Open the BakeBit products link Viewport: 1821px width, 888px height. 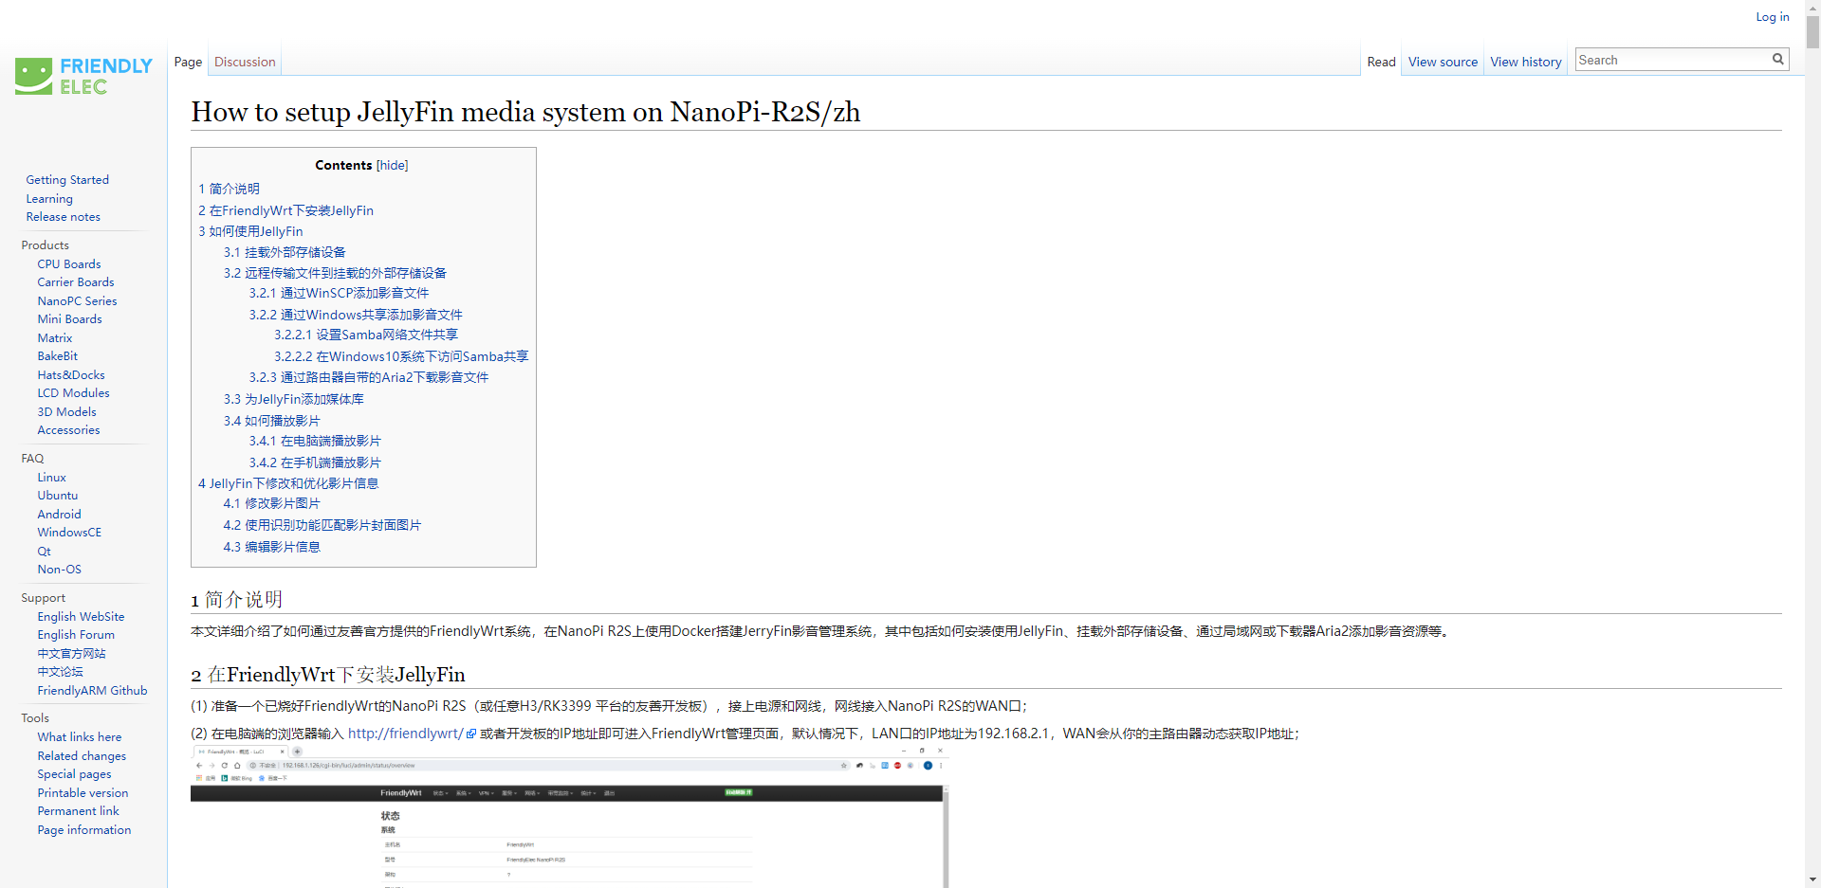pyautogui.click(x=58, y=355)
